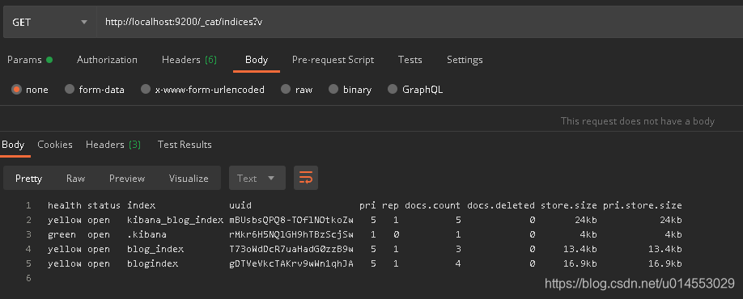Go to Pre-request Script tab
This screenshot has width=743, height=299.
333,60
